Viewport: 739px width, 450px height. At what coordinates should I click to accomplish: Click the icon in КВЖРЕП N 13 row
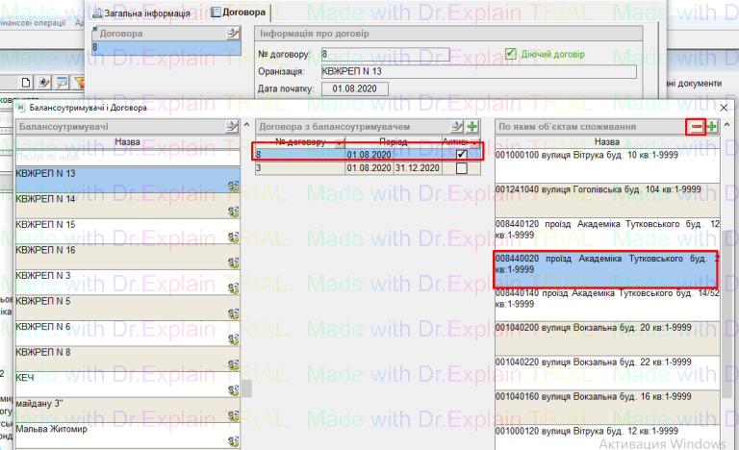pos(233,186)
